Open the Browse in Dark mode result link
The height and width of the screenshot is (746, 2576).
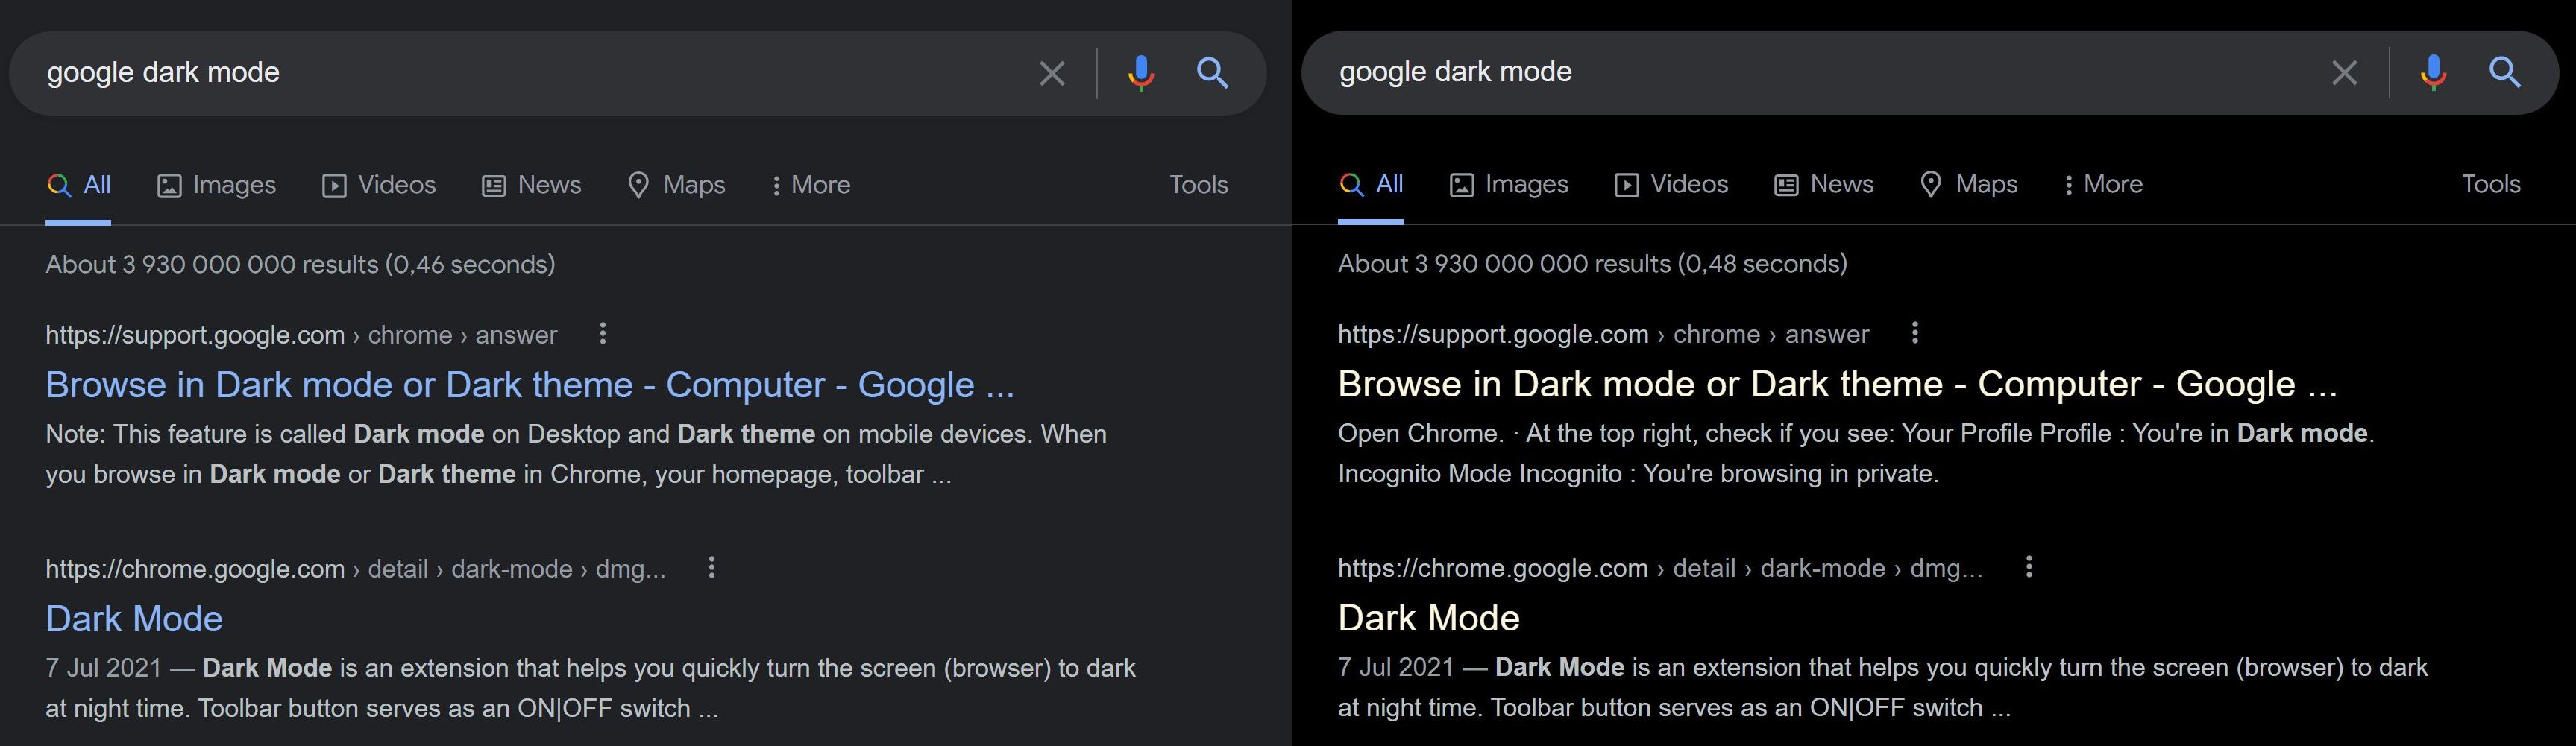coord(530,384)
